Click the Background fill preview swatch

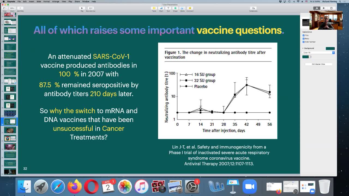tap(330, 48)
